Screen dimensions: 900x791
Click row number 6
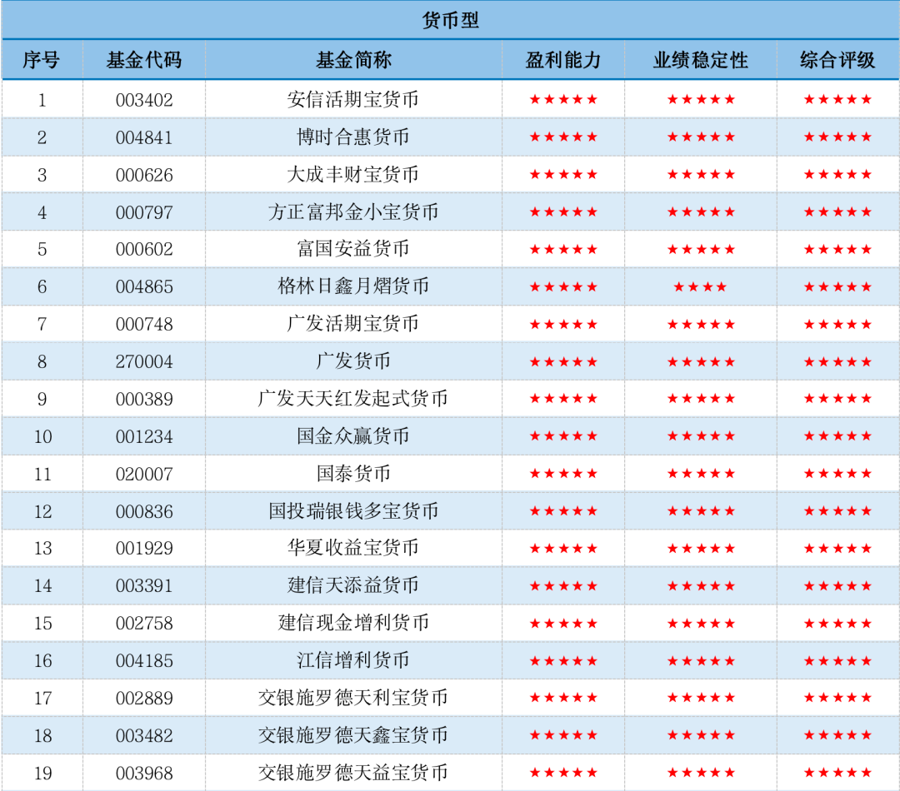point(42,286)
